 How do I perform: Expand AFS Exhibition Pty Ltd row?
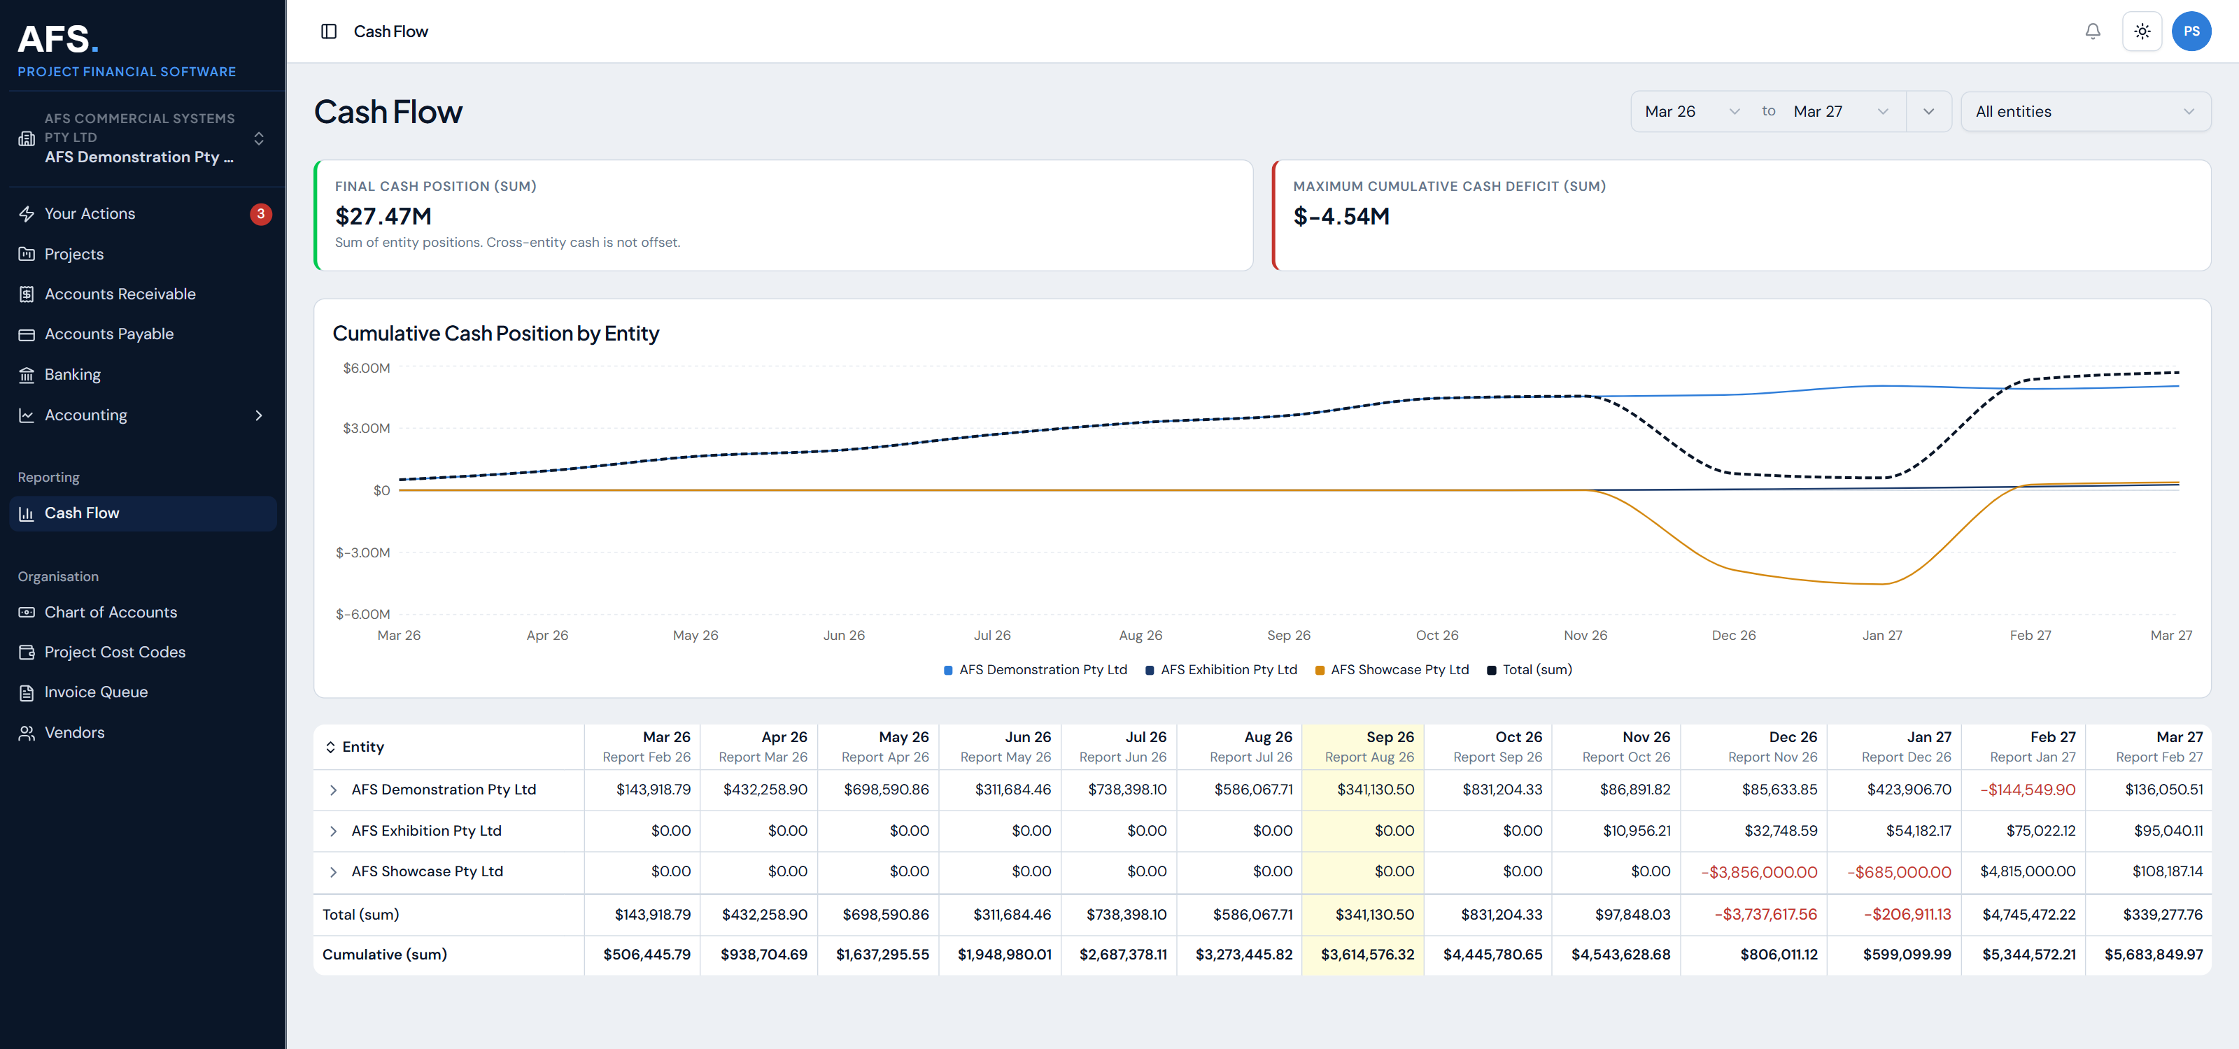point(333,831)
